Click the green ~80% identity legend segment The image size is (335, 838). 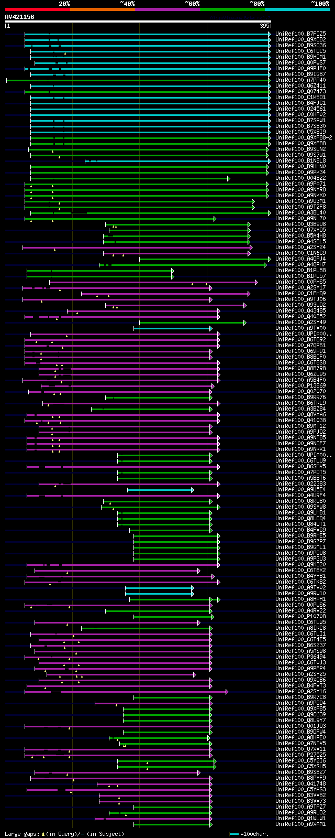coord(232,9)
